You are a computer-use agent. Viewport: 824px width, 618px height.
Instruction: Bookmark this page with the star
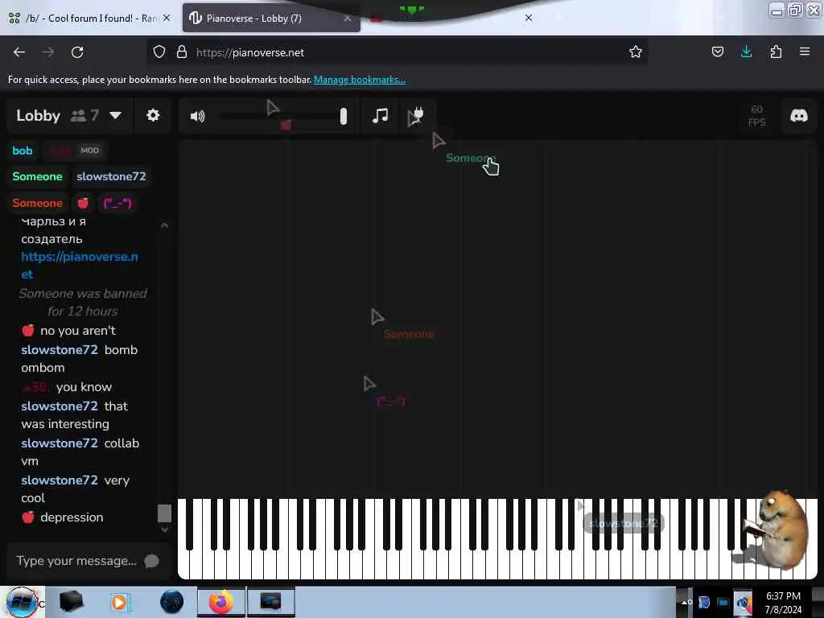pos(636,51)
